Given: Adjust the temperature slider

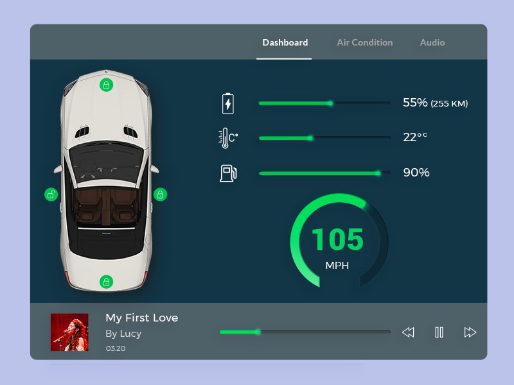Looking at the screenshot, I should coord(324,138).
